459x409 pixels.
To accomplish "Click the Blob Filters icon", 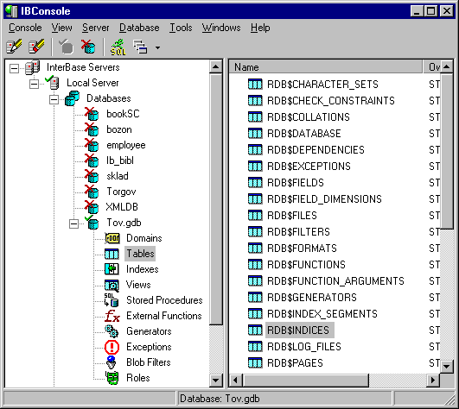I will [112, 362].
